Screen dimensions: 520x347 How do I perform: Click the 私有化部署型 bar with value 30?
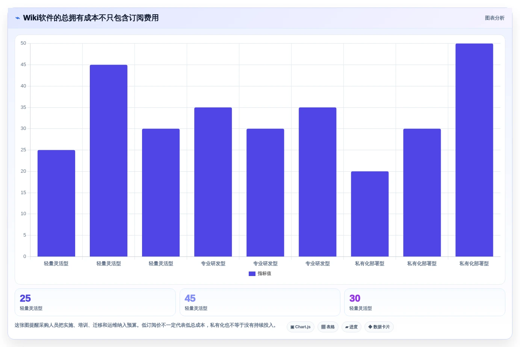click(x=422, y=193)
